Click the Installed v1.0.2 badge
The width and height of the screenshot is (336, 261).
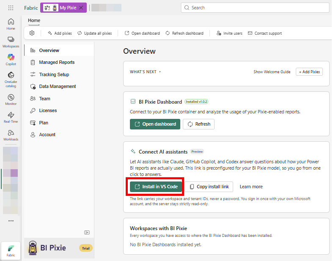coord(196,102)
